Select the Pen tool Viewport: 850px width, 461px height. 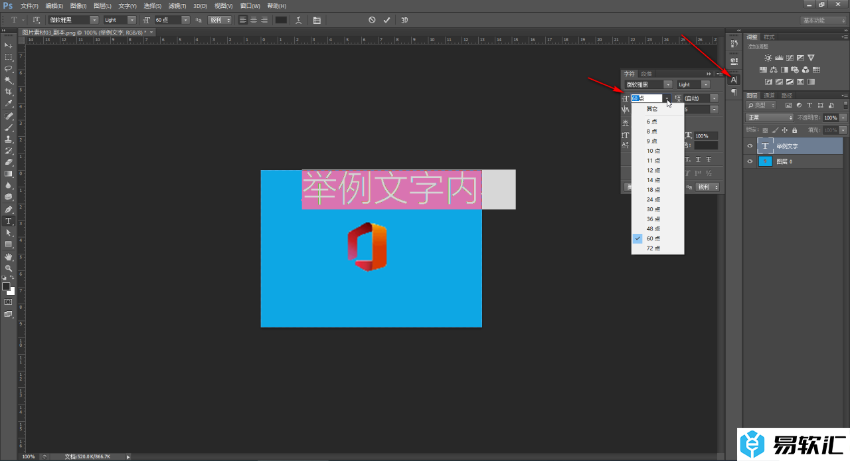(9, 209)
